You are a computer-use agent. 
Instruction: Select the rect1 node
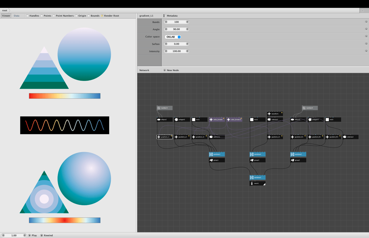199,120
